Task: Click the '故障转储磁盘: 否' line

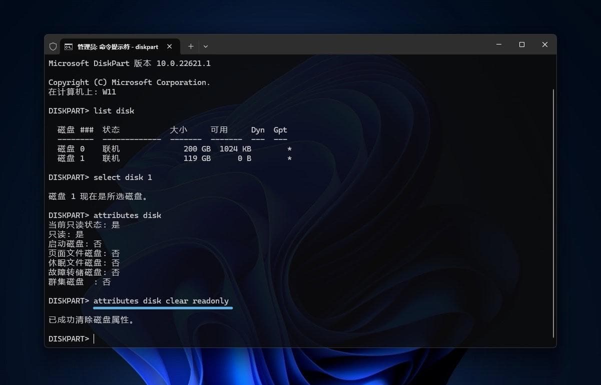Action: coord(84,272)
